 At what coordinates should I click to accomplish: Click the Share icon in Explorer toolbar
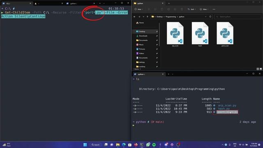coord(175,9)
